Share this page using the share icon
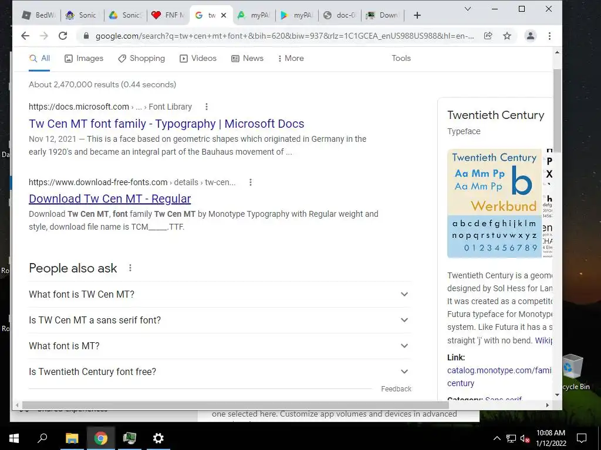The width and height of the screenshot is (601, 450). [x=488, y=36]
